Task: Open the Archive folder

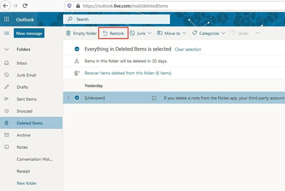Action: (x=23, y=135)
